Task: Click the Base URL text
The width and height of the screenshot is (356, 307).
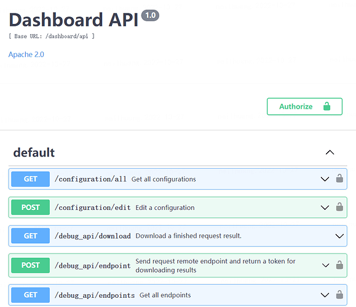Action: click(52, 36)
